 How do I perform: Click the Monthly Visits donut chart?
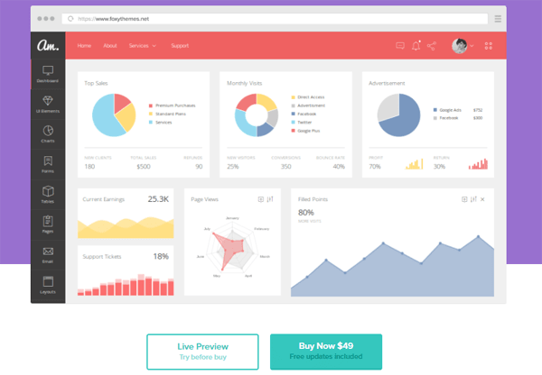(257, 114)
